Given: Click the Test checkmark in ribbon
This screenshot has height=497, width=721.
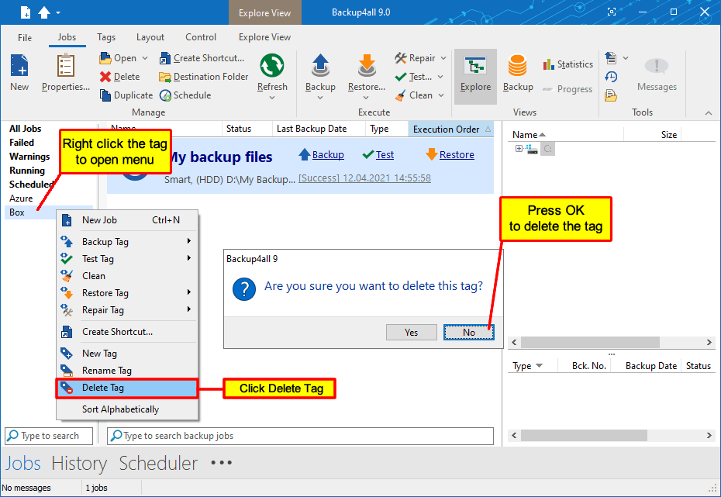Looking at the screenshot, I should pos(401,77).
